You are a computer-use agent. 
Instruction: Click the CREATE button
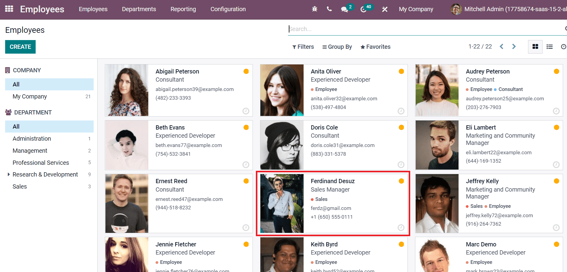[20, 47]
